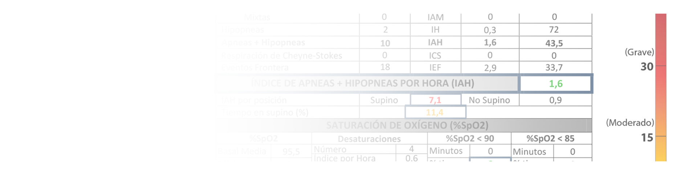Image resolution: width=697 pixels, height=175 pixels.
Task: Click the Apneas + Hipopneas row label
Action: pyautogui.click(x=264, y=42)
